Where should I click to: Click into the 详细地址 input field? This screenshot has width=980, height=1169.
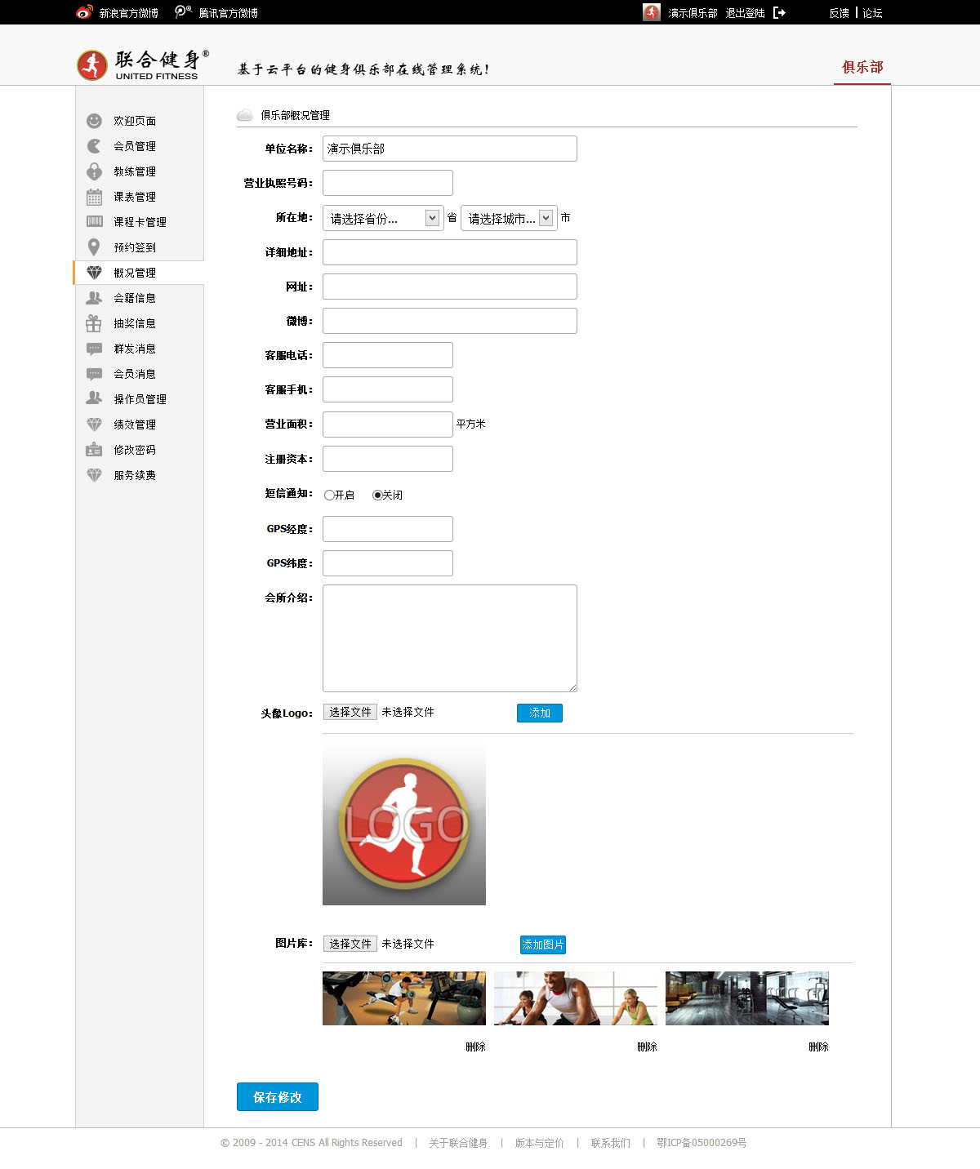pos(450,252)
